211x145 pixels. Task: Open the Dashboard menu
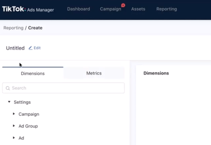[x=78, y=9]
